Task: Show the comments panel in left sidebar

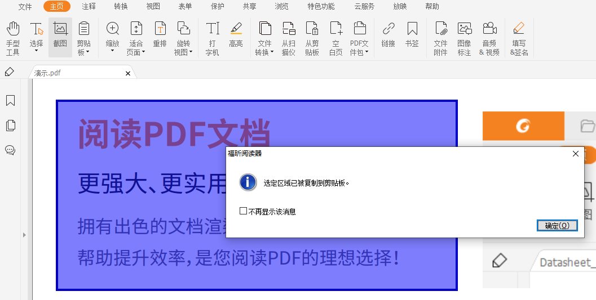Action: (x=10, y=150)
